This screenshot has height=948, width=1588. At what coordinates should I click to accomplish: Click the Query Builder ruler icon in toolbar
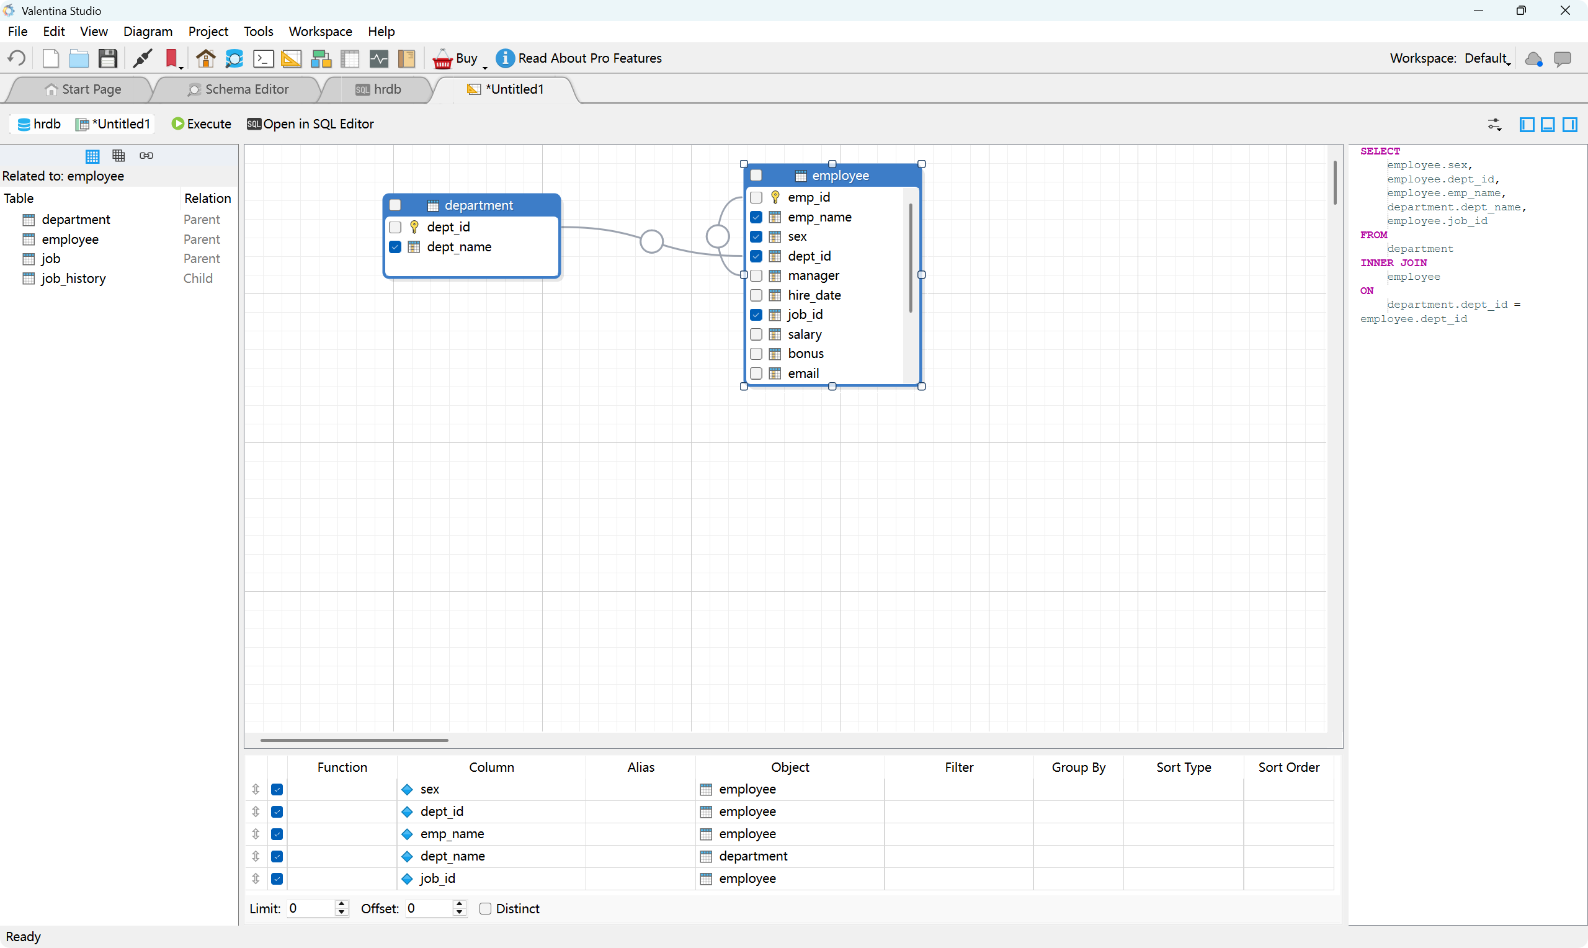(291, 58)
